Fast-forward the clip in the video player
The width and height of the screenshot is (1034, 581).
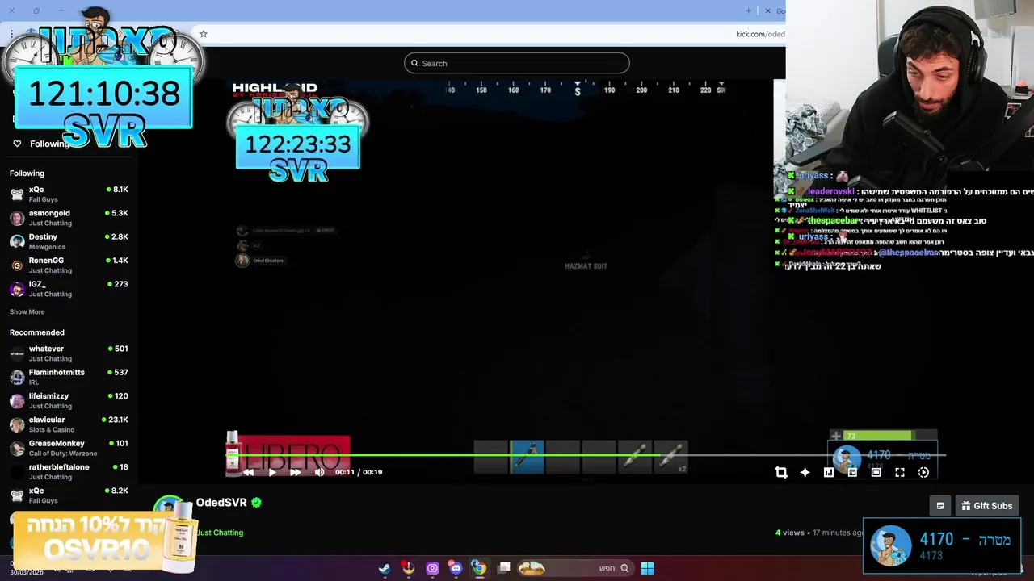tap(295, 472)
